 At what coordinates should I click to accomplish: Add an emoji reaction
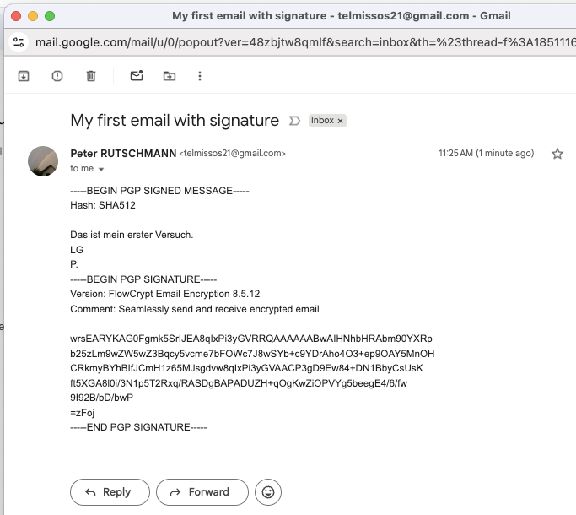[x=268, y=492]
